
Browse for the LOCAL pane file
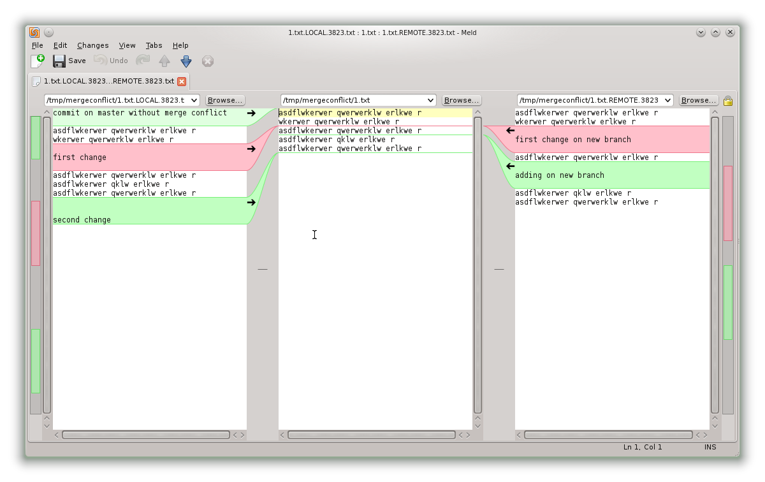[225, 100]
